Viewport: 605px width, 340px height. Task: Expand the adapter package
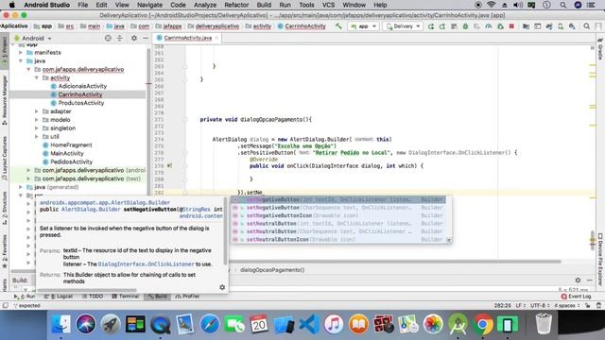[37, 111]
